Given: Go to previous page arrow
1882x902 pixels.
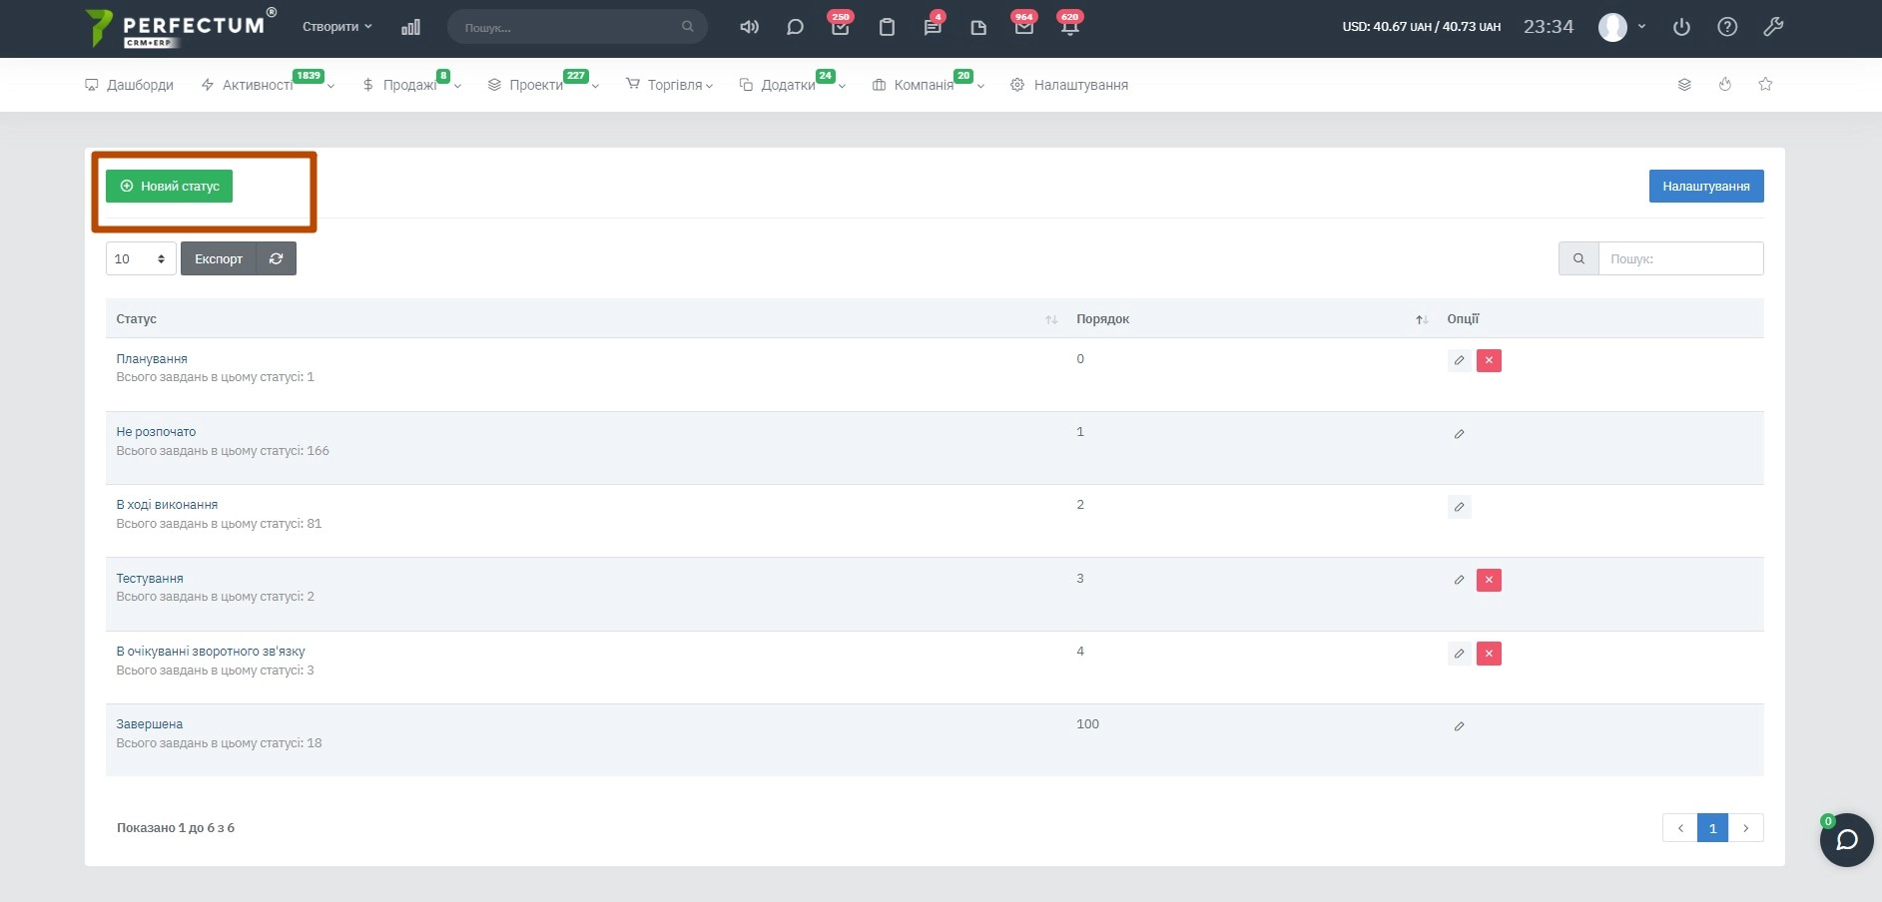Looking at the screenshot, I should coord(1680,828).
